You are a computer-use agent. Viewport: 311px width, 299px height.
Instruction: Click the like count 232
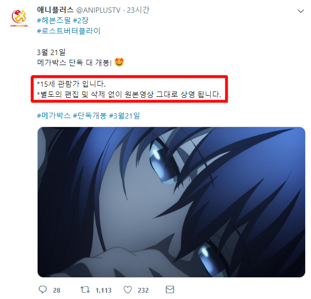point(143,291)
